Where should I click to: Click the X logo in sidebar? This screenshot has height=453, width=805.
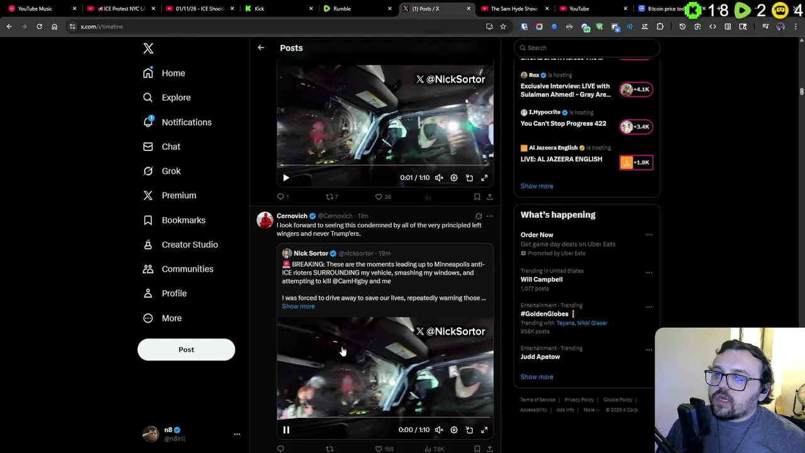pyautogui.click(x=148, y=48)
